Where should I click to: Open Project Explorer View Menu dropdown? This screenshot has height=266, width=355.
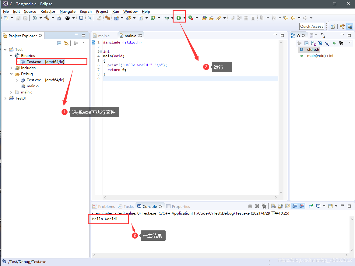point(84,43)
